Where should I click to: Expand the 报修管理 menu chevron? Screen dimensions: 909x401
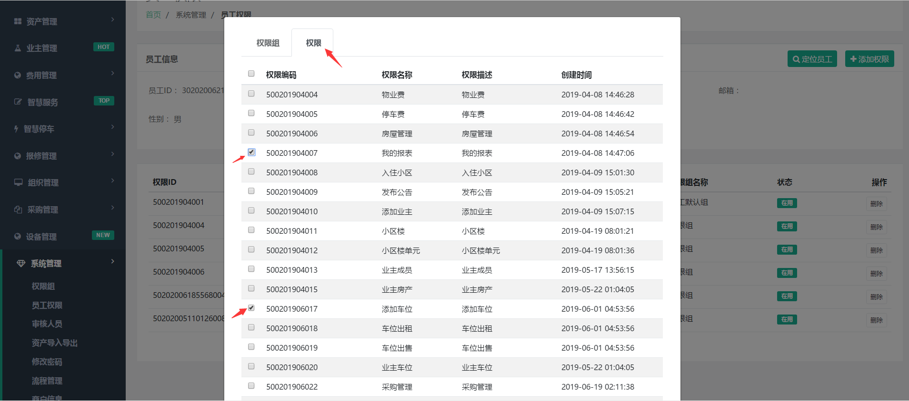pyautogui.click(x=113, y=154)
